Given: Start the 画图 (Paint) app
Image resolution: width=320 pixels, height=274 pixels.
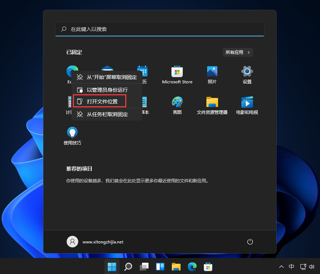Looking at the screenshot, I should (x=177, y=102).
